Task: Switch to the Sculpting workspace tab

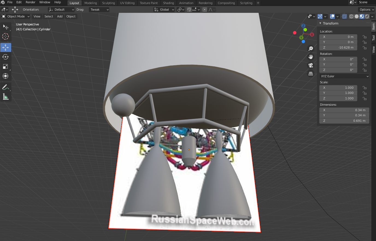Action: (108, 3)
